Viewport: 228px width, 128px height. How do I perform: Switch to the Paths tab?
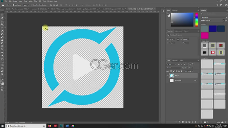[x=181, y=61]
